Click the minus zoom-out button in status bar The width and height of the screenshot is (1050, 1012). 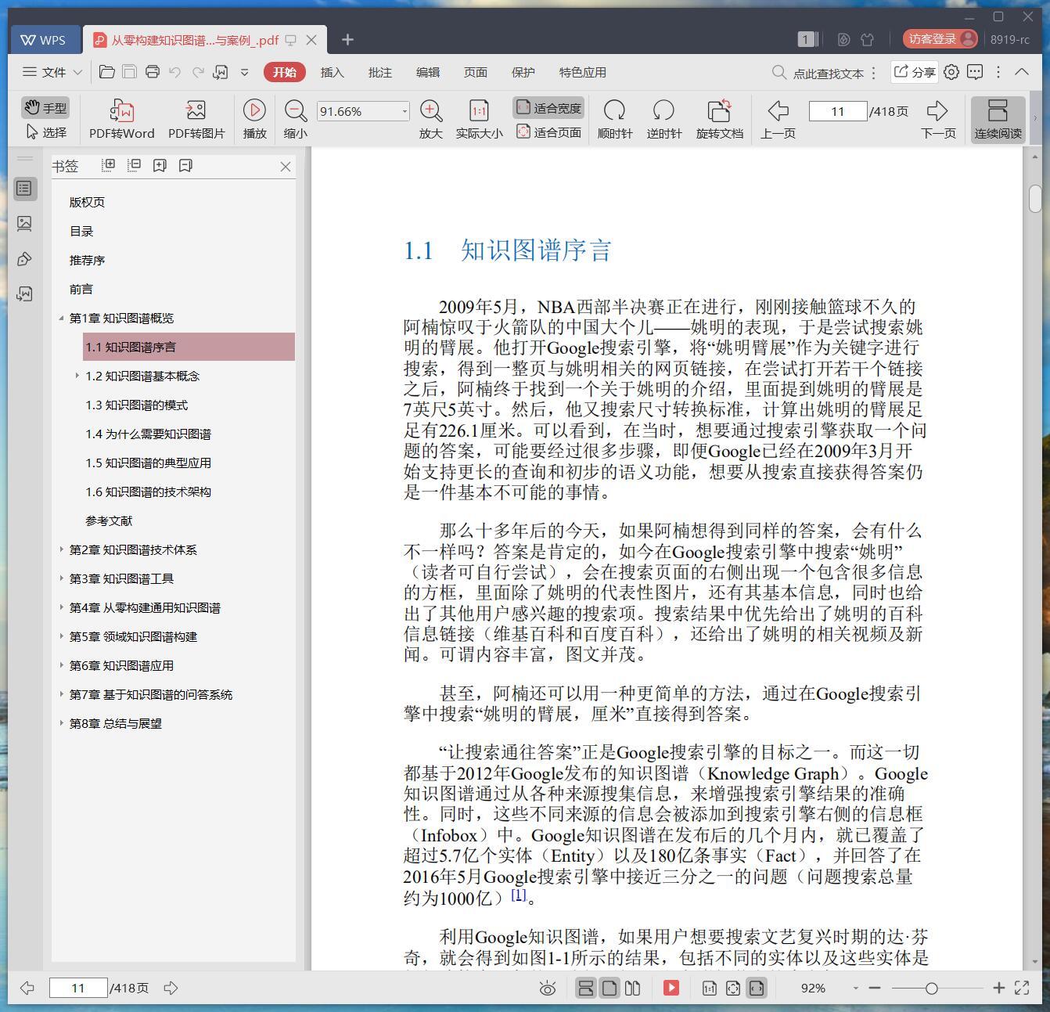875,988
